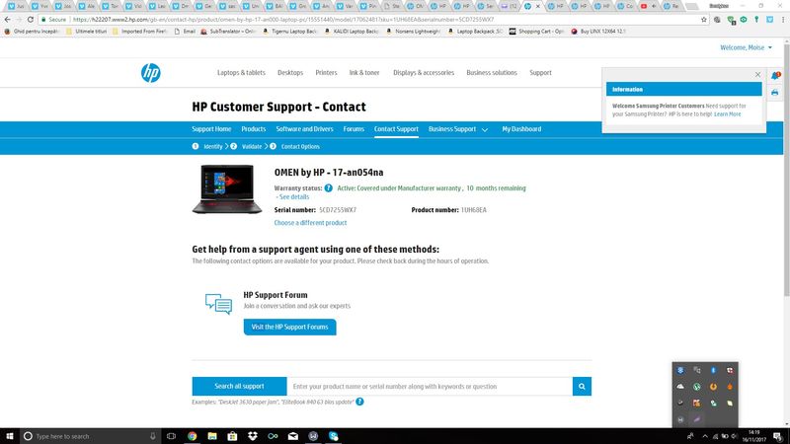Open File Explorer from the taskbar
Image resolution: width=790 pixels, height=444 pixels.
(x=212, y=436)
